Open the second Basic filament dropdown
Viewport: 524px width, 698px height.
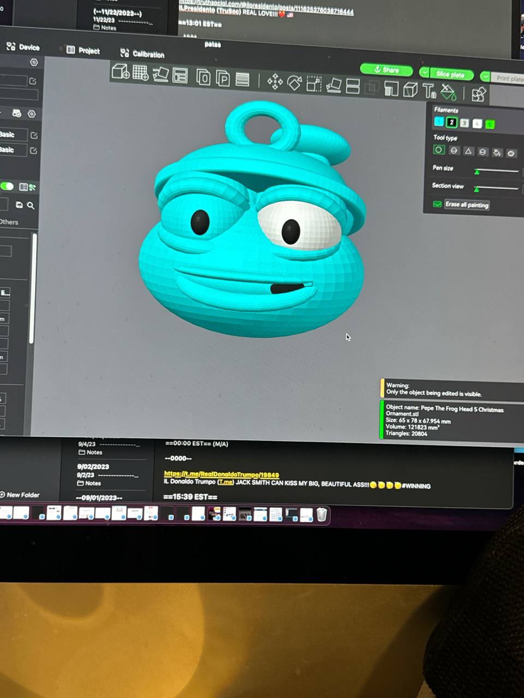13,150
